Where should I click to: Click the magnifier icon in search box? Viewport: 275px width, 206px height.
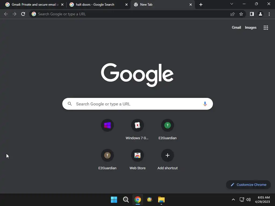coord(70,104)
